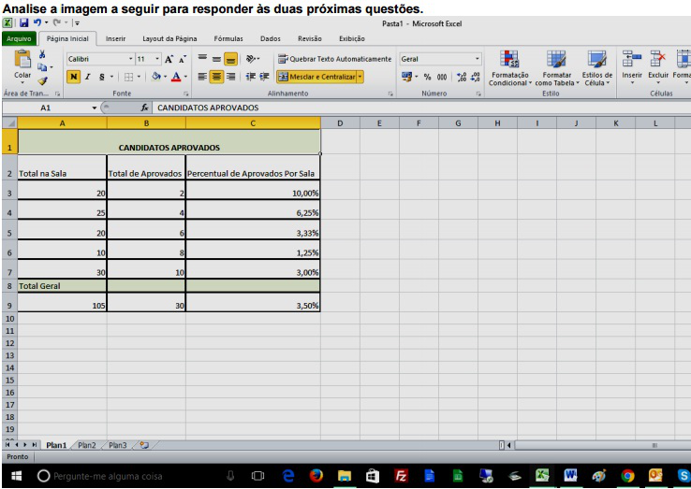
Task: Toggle Quebrar Texto Automaticamente
Action: [338, 59]
